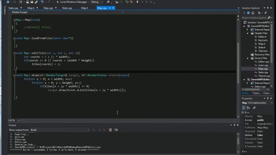Click the Open File toolbar icon
The height and width of the screenshot is (155, 276).
click(28, 2)
